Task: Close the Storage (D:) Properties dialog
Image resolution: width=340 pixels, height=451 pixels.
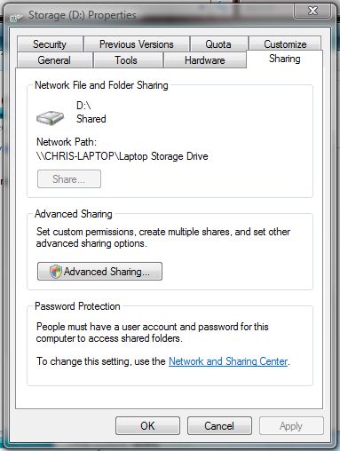Action: [x=312, y=12]
